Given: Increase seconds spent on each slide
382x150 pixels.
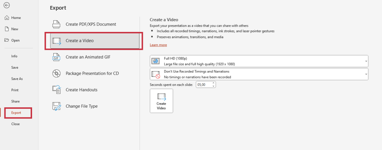Looking at the screenshot, I should pyautogui.click(x=213, y=83).
